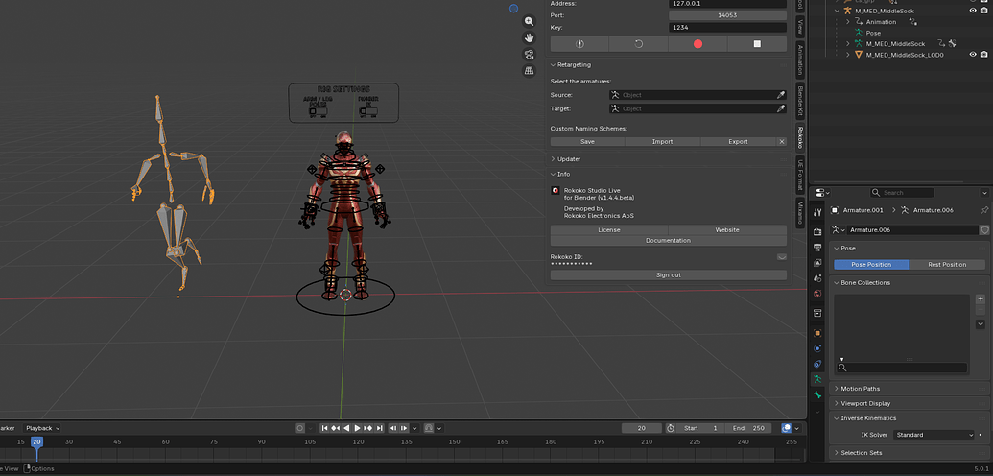Toggle fake user shield for Armature.006
The width and height of the screenshot is (993, 476).
(984, 230)
